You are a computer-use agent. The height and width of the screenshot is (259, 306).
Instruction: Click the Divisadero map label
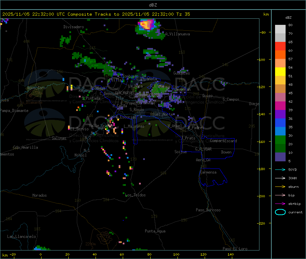[x=73, y=27]
